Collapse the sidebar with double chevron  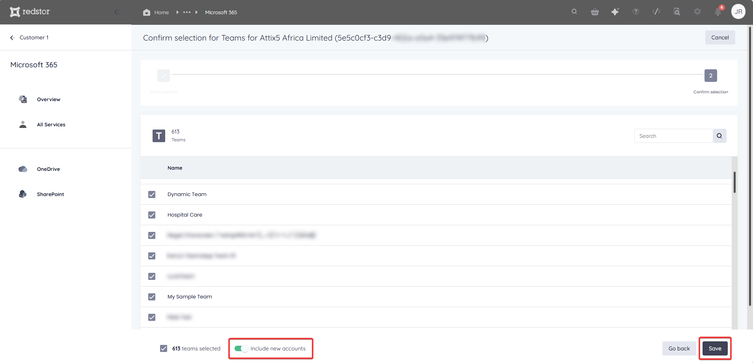click(117, 12)
